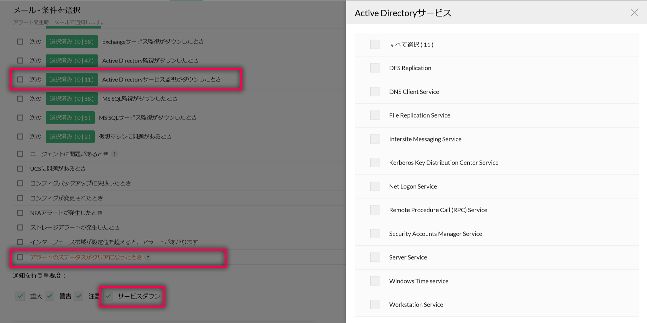Screen dimensions: 647x323
Task: Toggle the 重大 severity checkbox
Action: (20, 296)
